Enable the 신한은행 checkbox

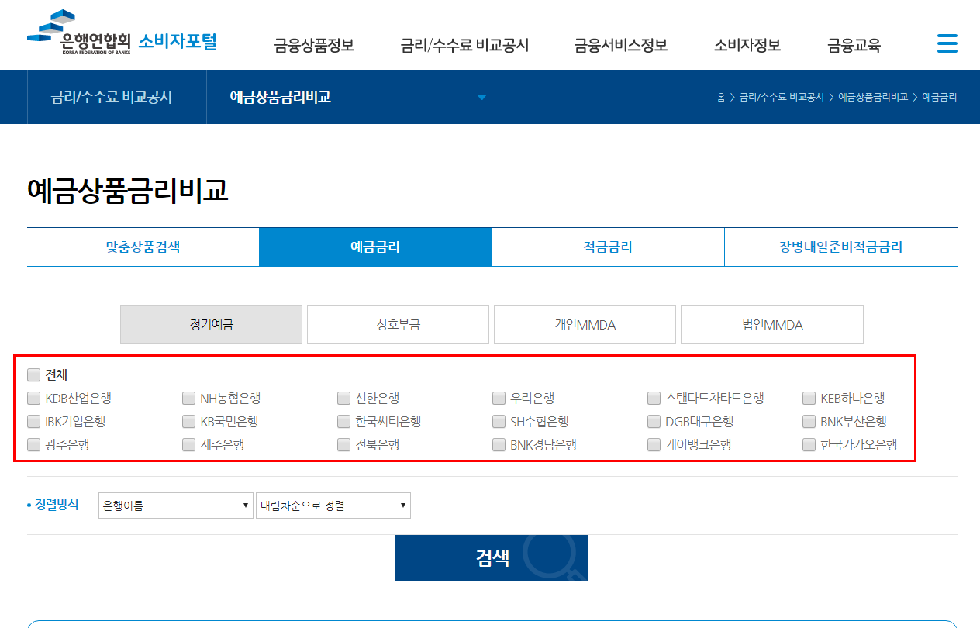pyautogui.click(x=343, y=399)
